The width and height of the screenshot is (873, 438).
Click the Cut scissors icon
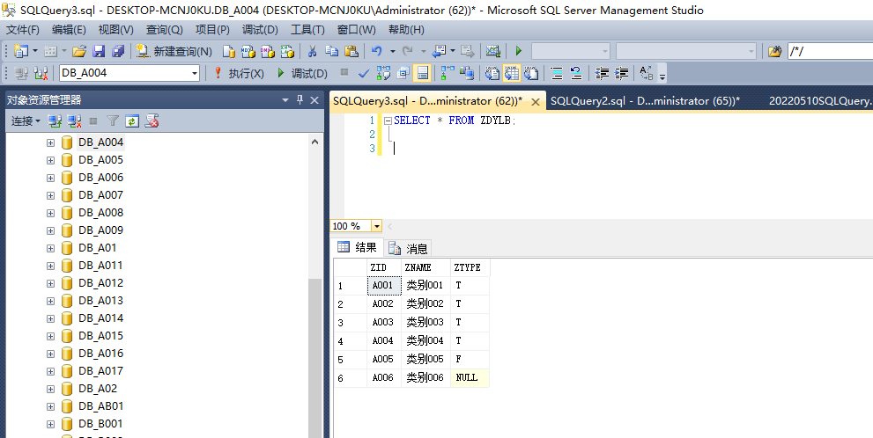click(312, 51)
